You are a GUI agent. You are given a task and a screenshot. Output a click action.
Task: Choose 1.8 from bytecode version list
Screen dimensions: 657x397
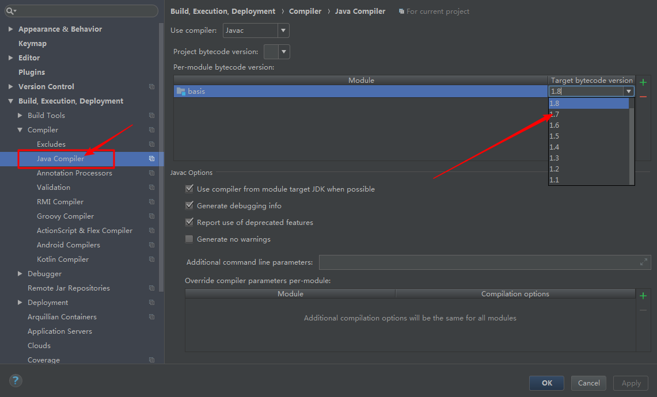(x=588, y=104)
